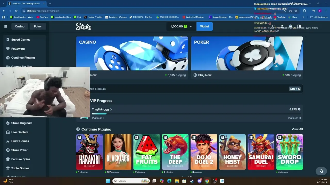This screenshot has height=185, width=330.
Task: Click the Stake logo
Action: pos(84,26)
